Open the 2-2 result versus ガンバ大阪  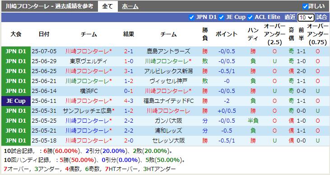[128, 121]
